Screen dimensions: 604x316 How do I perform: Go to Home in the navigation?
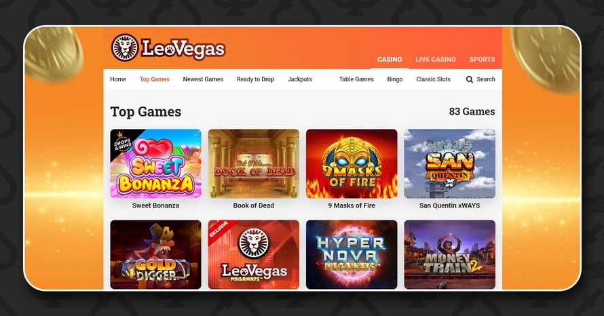[x=118, y=79]
